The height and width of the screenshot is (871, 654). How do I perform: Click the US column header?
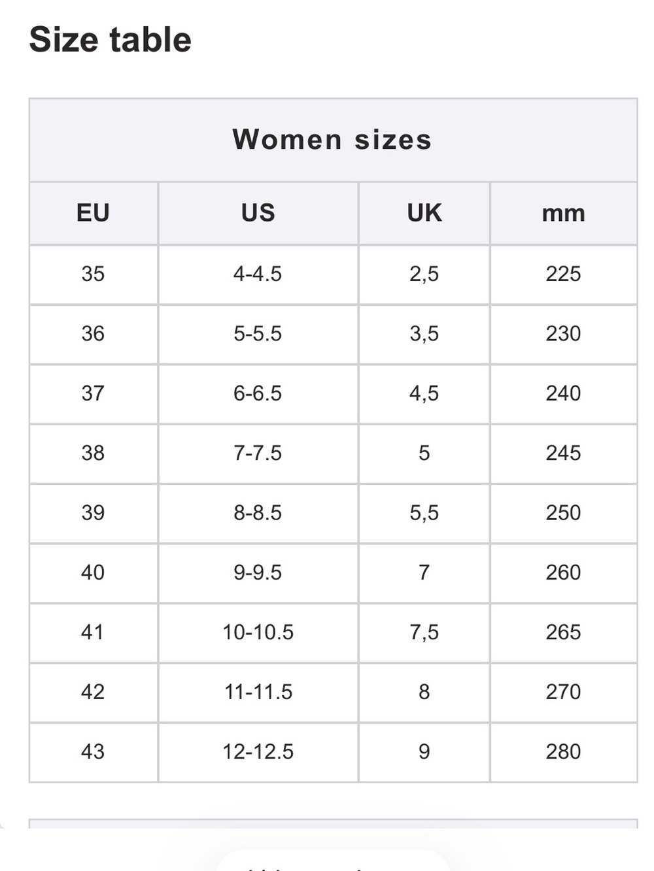tap(258, 213)
